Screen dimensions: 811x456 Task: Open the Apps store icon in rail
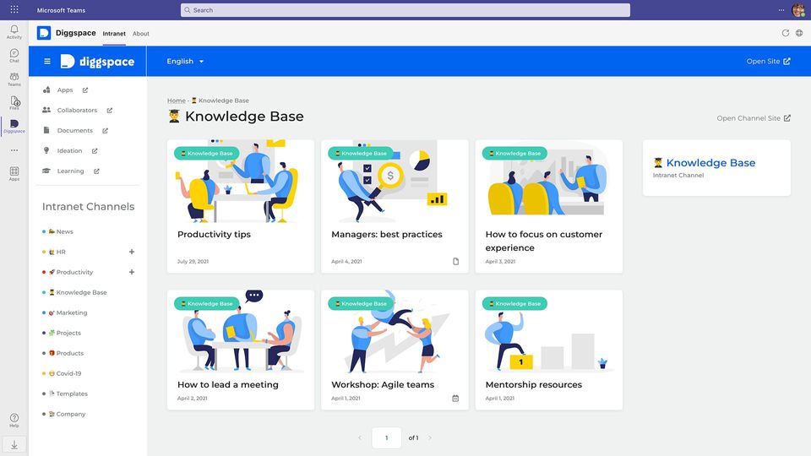click(x=14, y=174)
